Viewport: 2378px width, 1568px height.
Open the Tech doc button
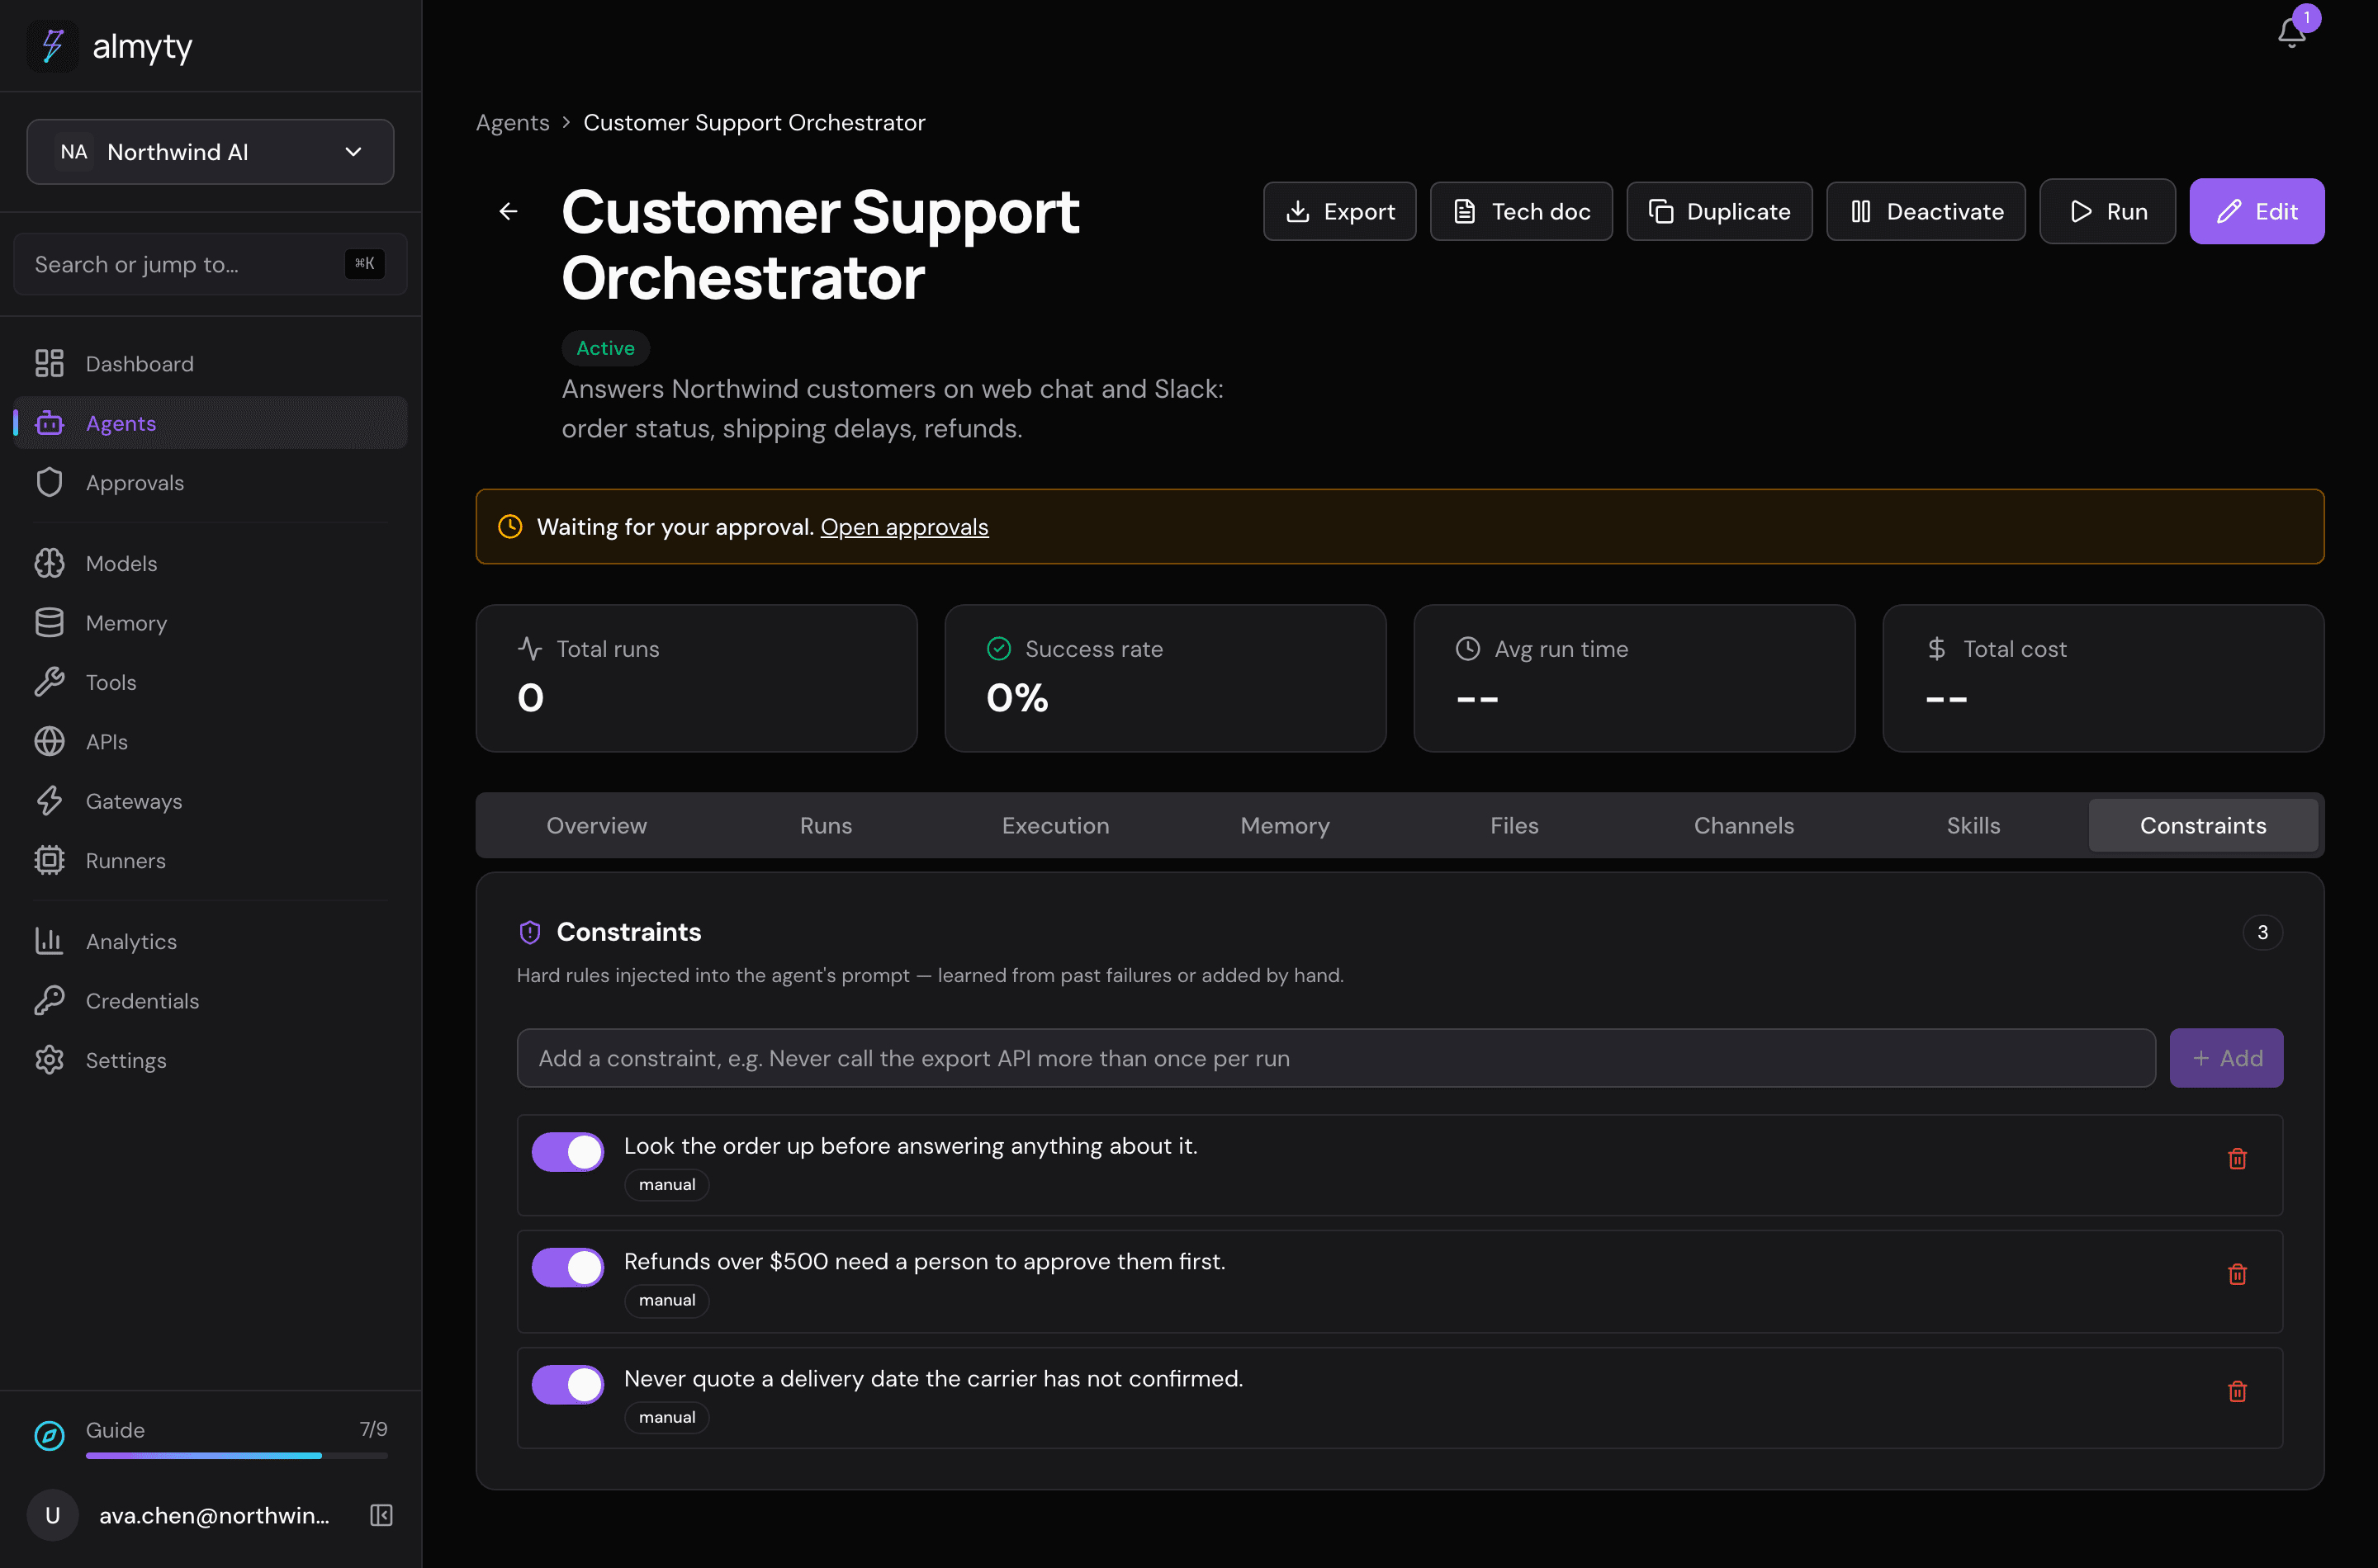[x=1521, y=211]
